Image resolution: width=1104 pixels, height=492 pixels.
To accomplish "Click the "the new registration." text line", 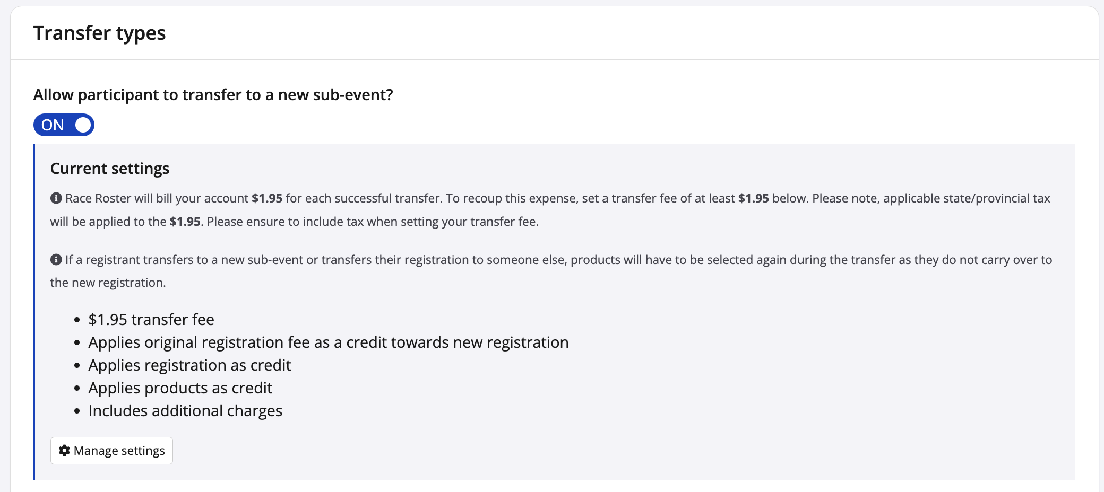I will click(x=108, y=283).
